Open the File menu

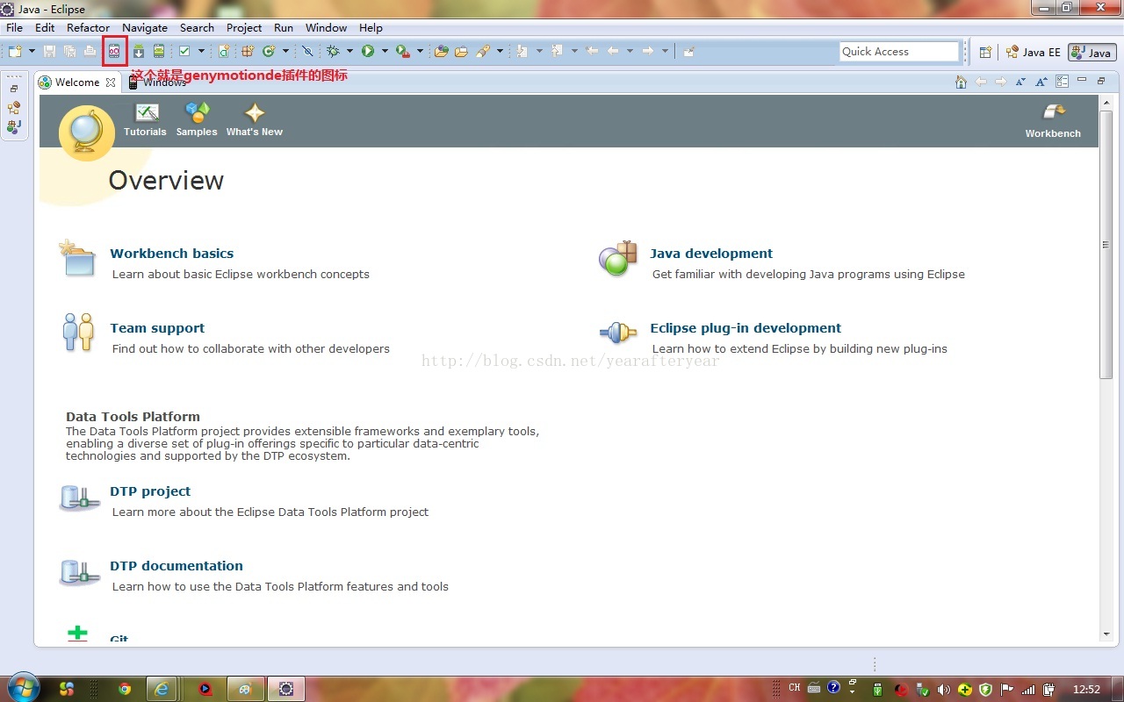[x=14, y=27]
